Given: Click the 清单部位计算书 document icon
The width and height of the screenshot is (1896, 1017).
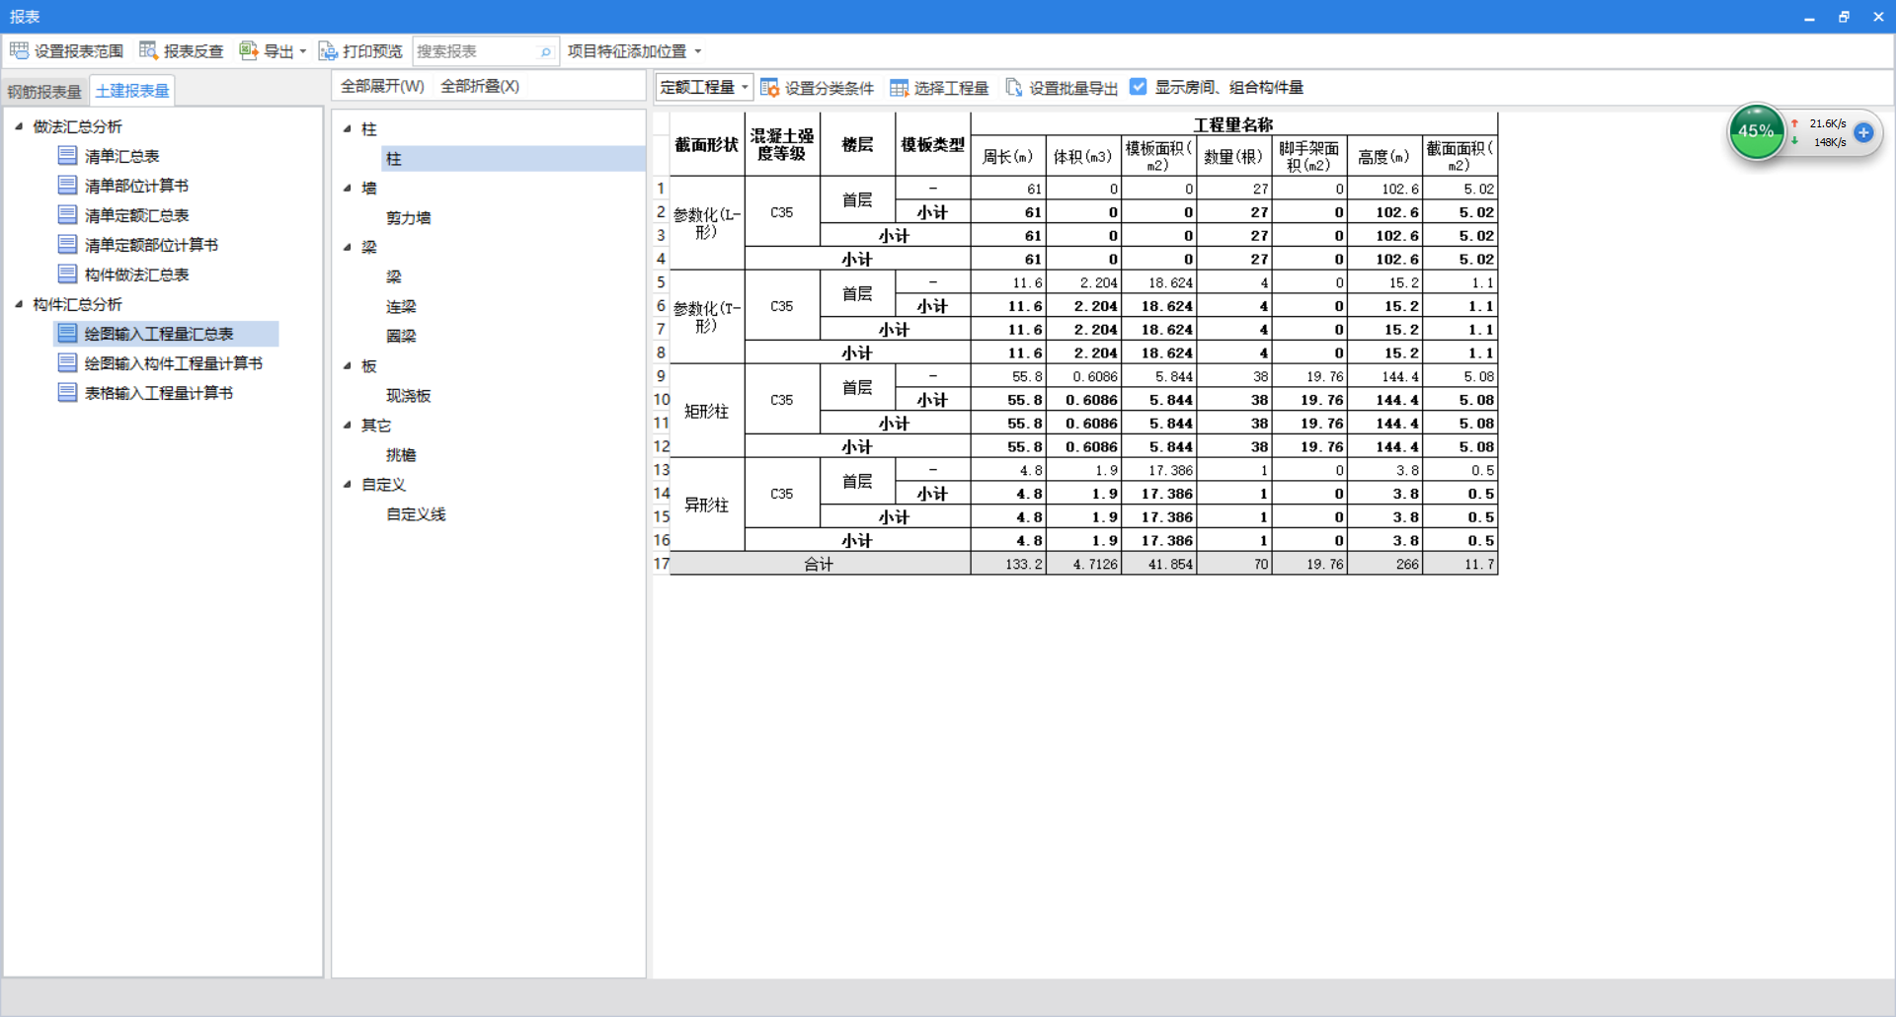Looking at the screenshot, I should [x=67, y=185].
